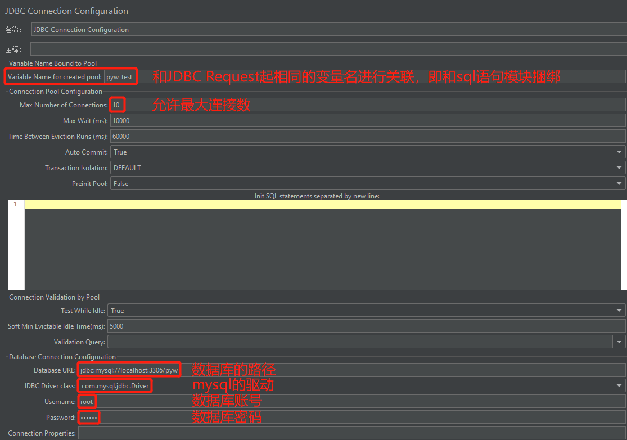
Task: Click the JDBC Connection Configuration title text
Action: 66,11
